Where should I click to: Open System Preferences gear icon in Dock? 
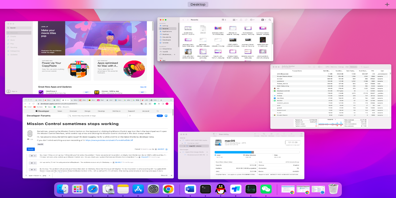coord(153,189)
